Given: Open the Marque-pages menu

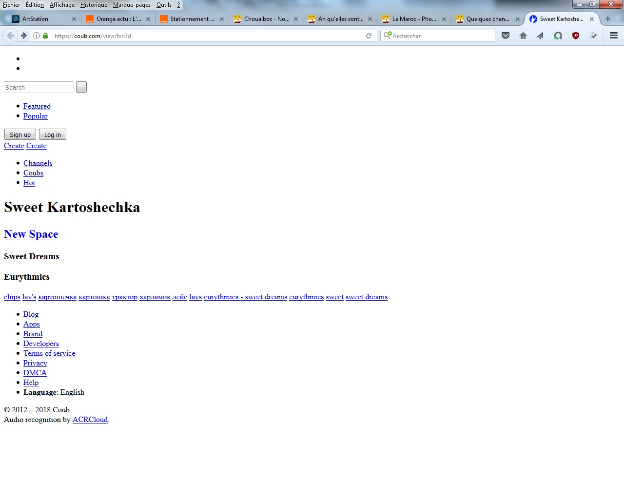Looking at the screenshot, I should coord(132,5).
